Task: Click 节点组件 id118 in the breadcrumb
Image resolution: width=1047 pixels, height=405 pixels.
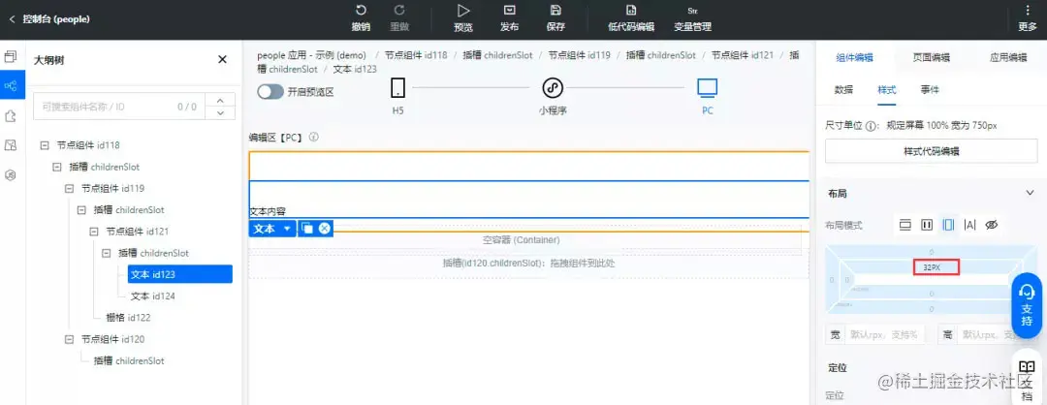Action: pyautogui.click(x=416, y=55)
